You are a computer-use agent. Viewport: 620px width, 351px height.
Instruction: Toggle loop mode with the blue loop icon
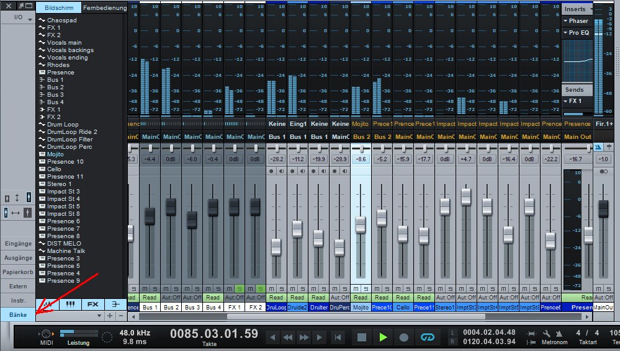coord(428,337)
